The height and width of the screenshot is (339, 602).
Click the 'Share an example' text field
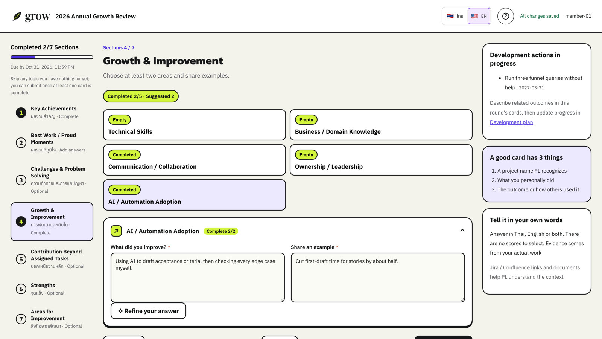click(378, 278)
